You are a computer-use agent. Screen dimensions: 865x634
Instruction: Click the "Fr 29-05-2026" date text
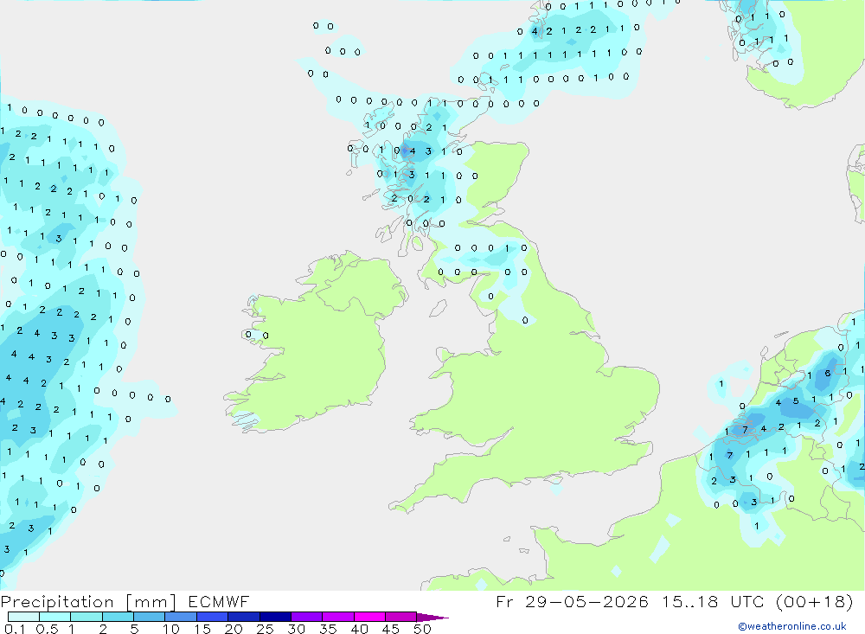tap(572, 602)
